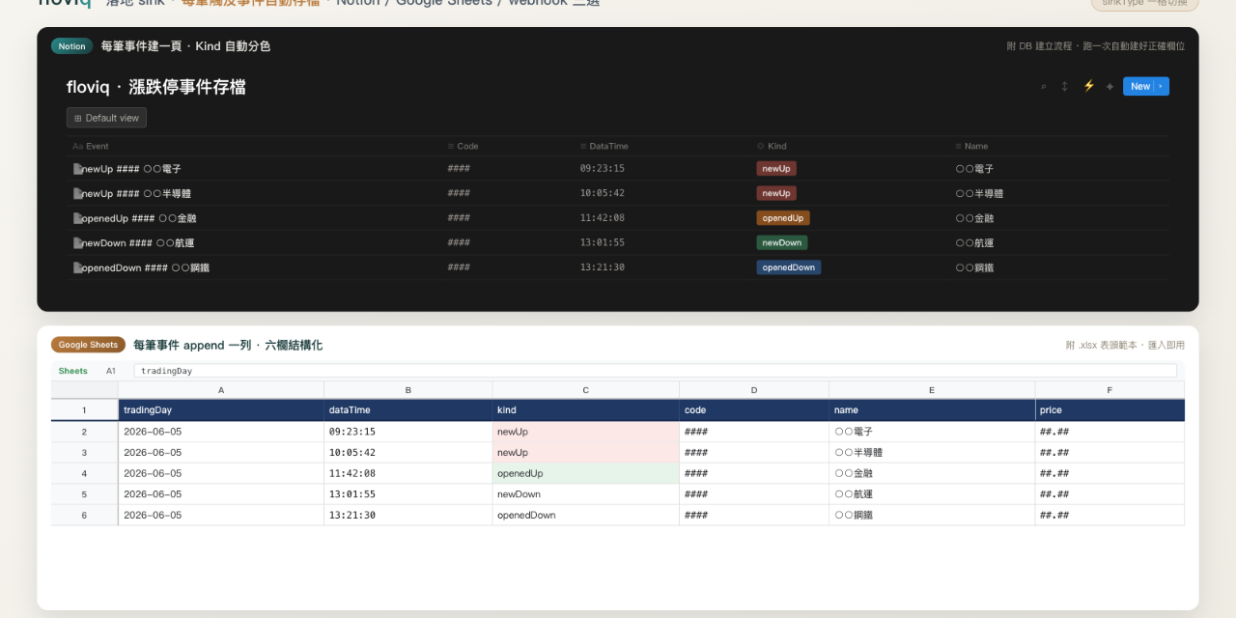
Task: Click the page icon of the openedUp ○○金融 row
Action: 77,218
